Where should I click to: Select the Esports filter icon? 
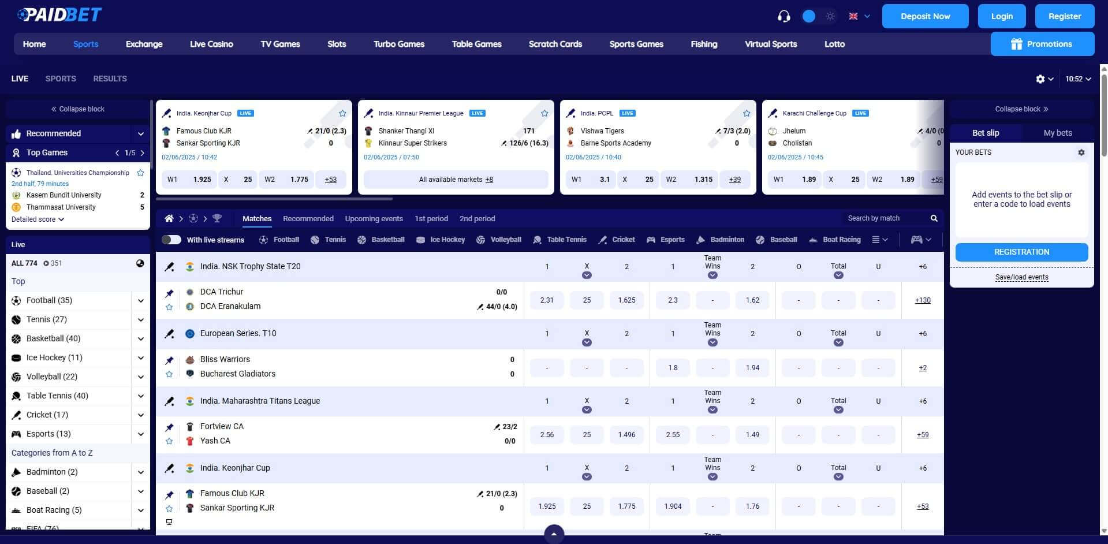(650, 239)
